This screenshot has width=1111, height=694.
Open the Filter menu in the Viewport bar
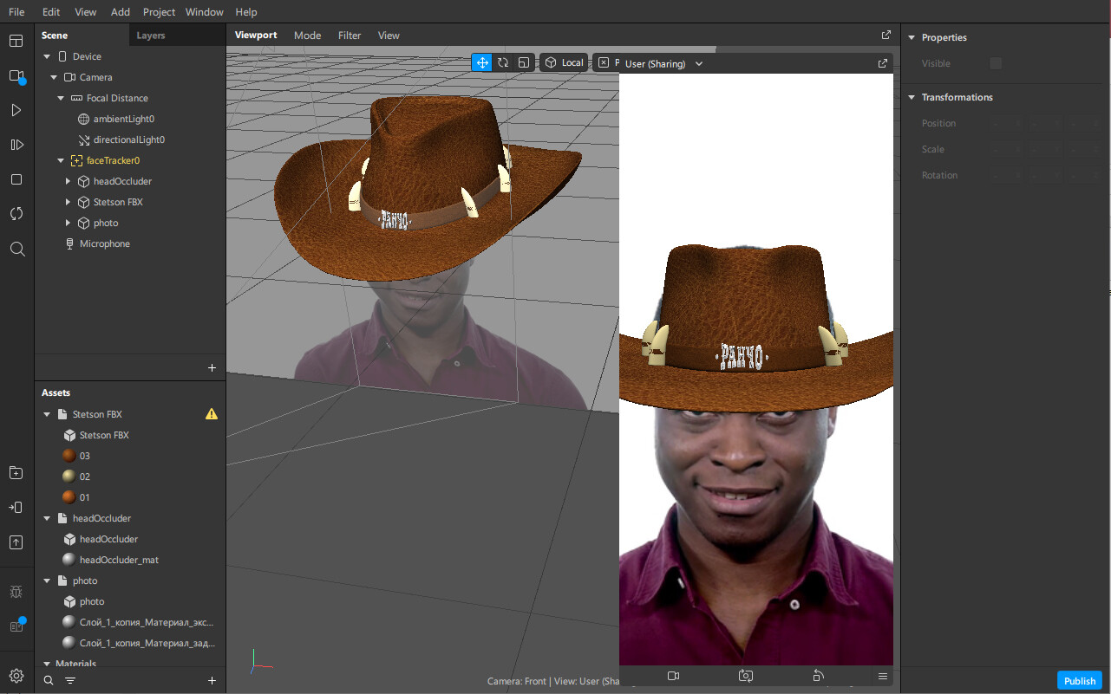349,36
